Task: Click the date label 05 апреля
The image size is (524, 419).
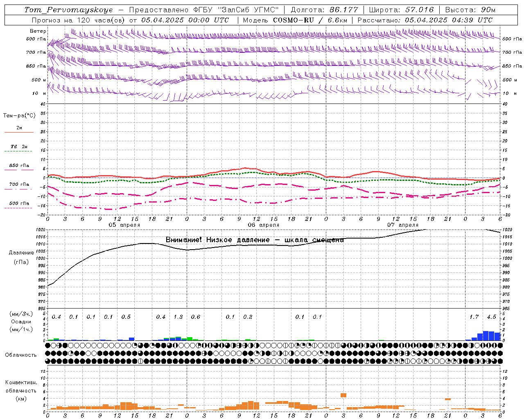Action: click(124, 225)
